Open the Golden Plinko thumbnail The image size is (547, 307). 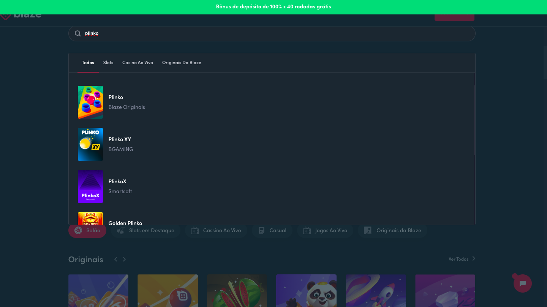coord(90,218)
